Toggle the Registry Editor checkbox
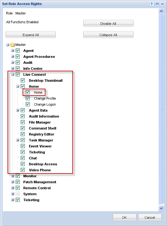Viewport: 167px width, 226px height. pyautogui.click(x=23, y=134)
